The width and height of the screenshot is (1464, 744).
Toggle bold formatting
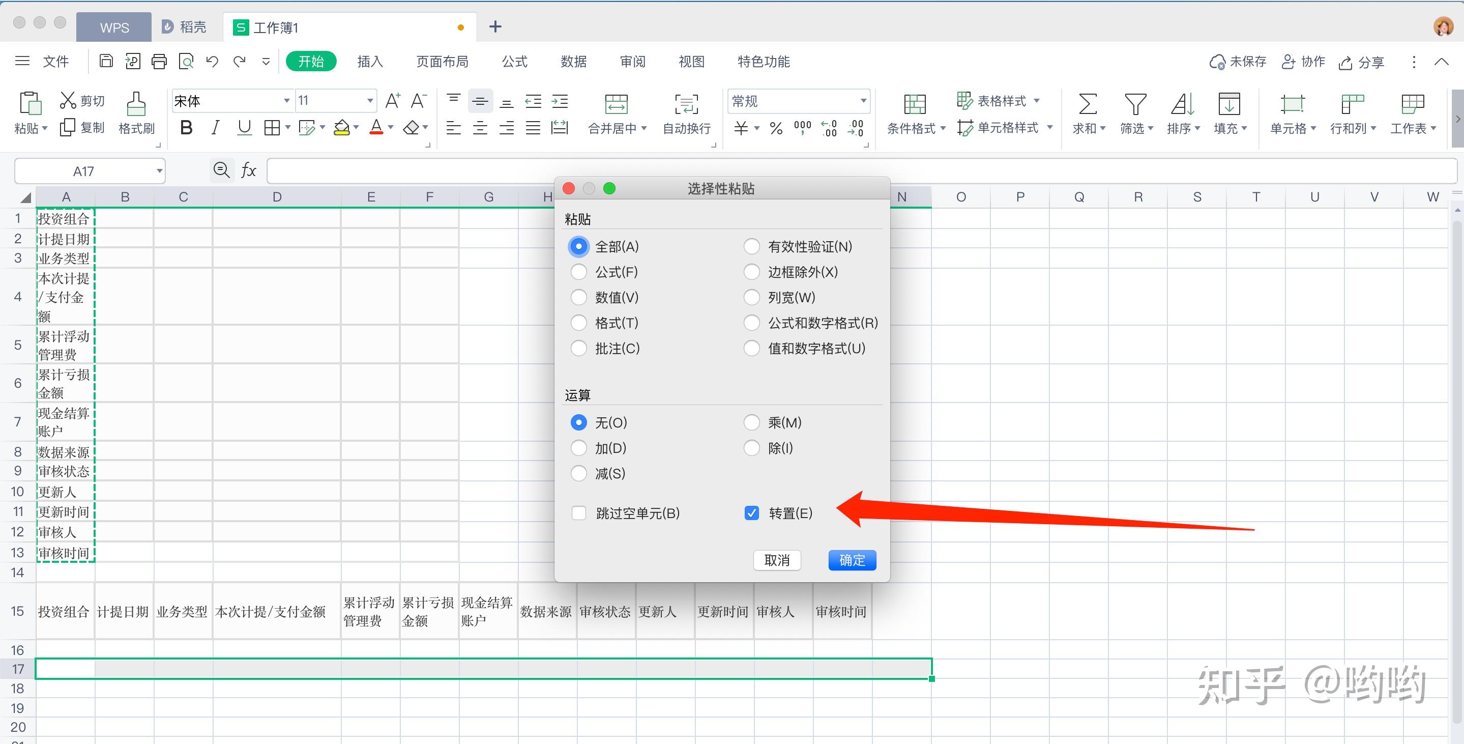tap(185, 127)
